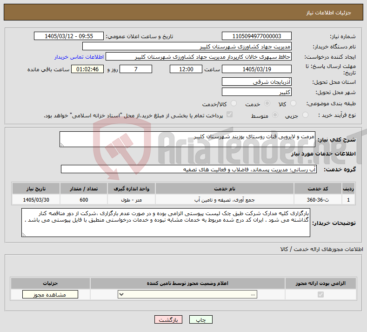This screenshot has width=367, height=332.
Task: Open the license status dropdown
Action: point(187,294)
